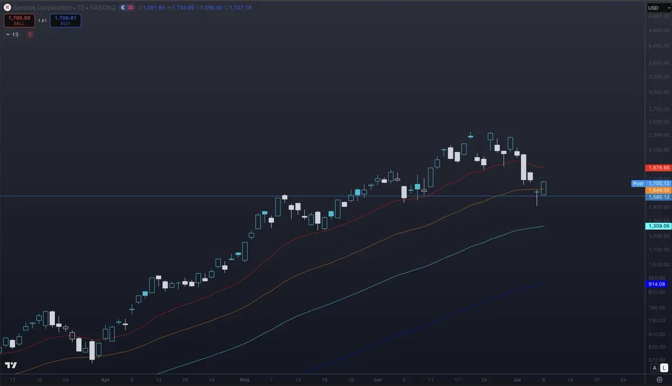
Task: Click the orange 1,649.08 price label
Action: (658, 190)
